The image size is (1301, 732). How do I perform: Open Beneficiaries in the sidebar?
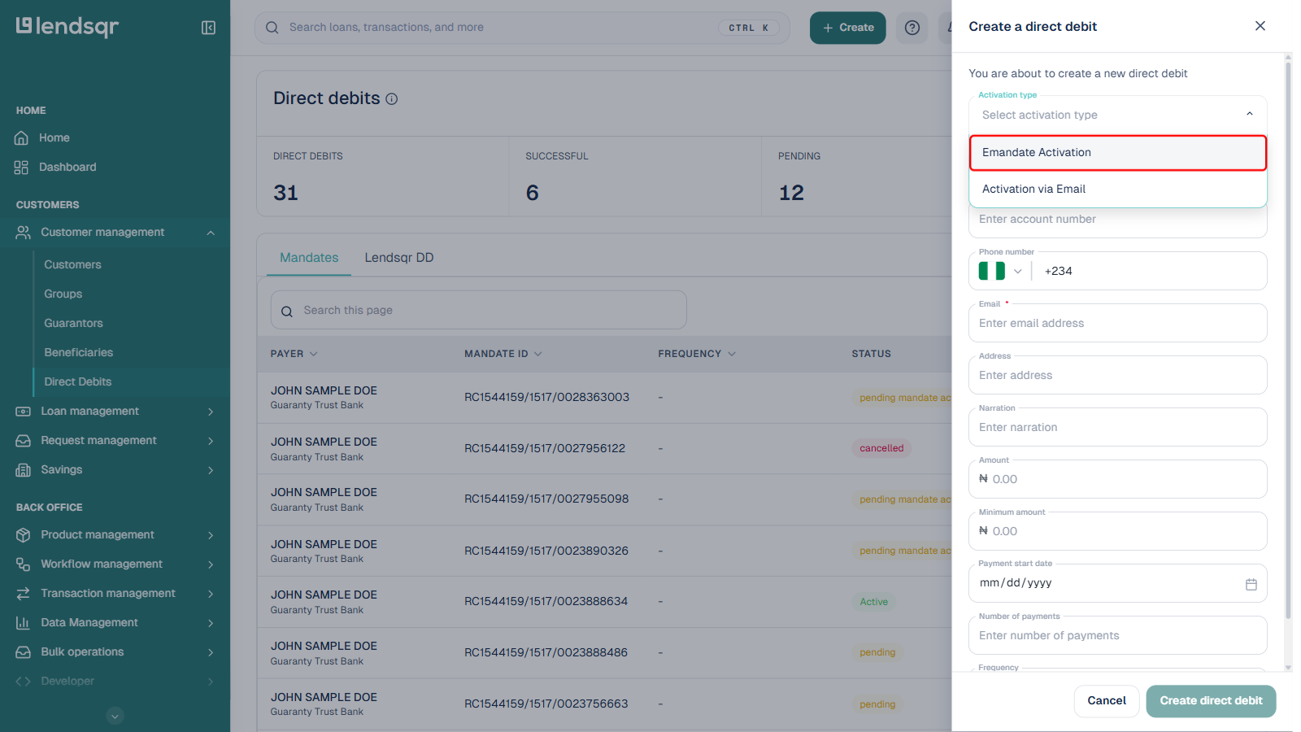79,353
